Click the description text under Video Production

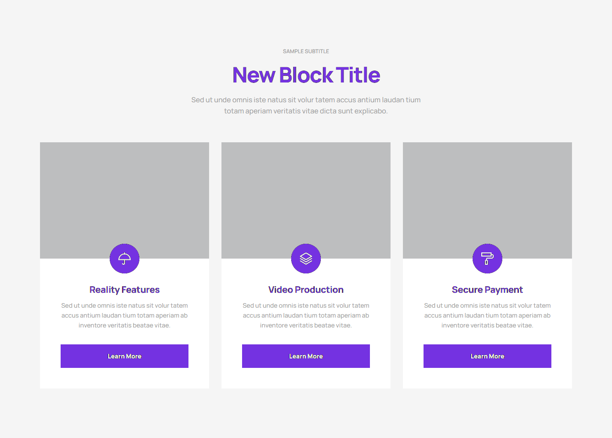pos(306,316)
